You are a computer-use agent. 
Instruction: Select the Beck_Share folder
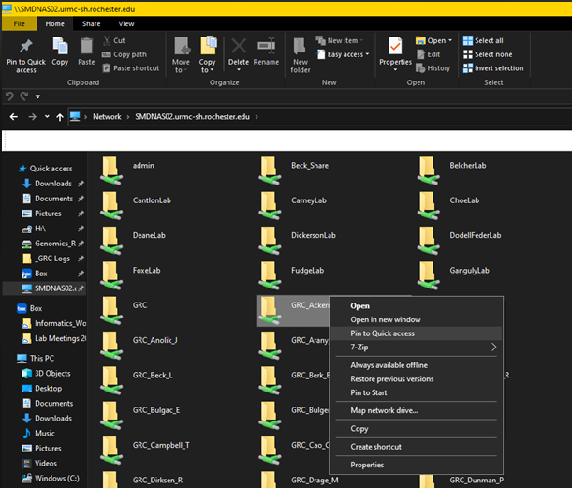(294, 170)
